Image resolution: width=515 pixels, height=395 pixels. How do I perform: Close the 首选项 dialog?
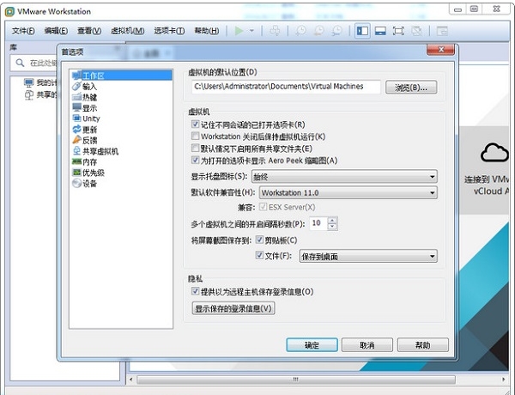441,50
